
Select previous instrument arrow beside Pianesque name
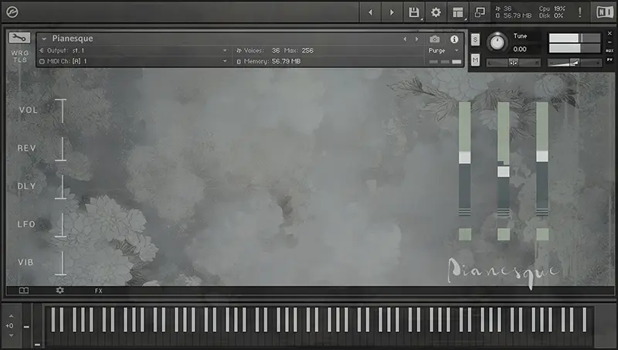click(x=405, y=39)
